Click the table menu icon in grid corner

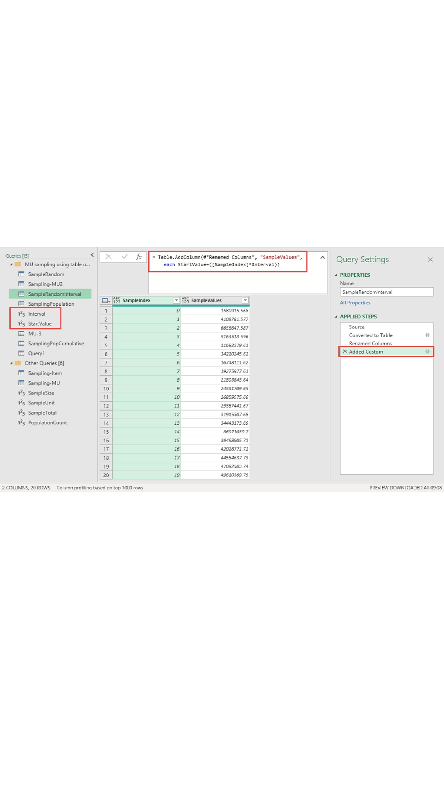(106, 300)
